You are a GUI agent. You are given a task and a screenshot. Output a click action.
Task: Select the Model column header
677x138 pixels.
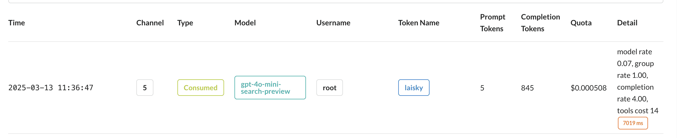coord(245,23)
